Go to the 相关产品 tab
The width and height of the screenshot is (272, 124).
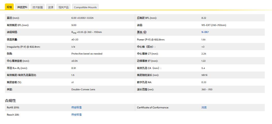pyautogui.click(x=63, y=7)
